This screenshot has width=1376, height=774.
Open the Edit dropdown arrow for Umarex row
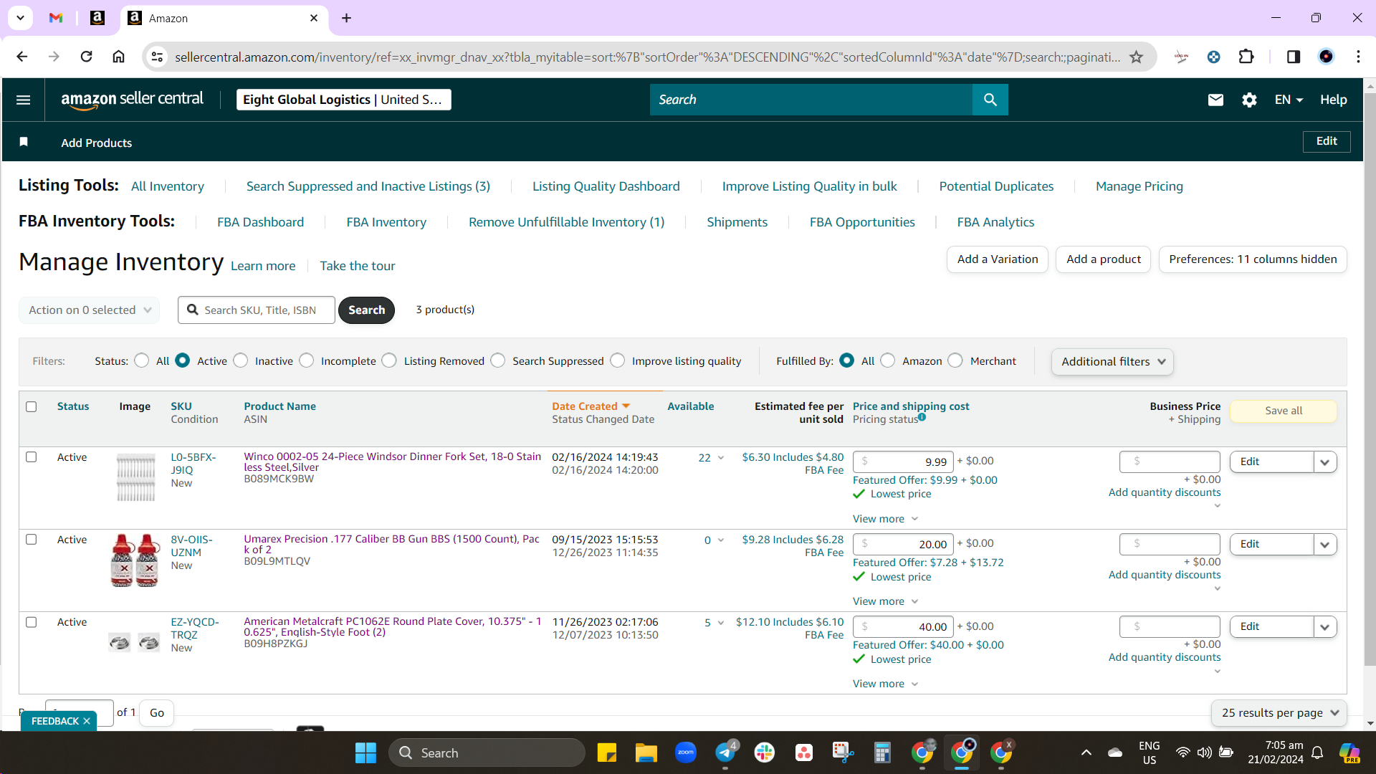(x=1324, y=545)
